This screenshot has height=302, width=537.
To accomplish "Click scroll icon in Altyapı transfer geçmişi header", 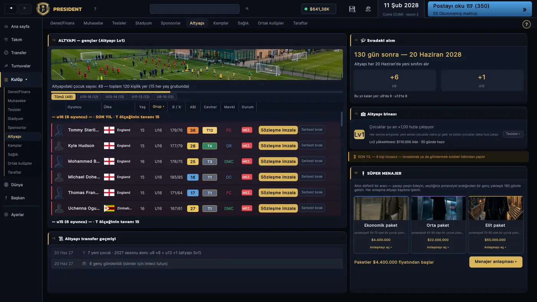I will [61, 239].
